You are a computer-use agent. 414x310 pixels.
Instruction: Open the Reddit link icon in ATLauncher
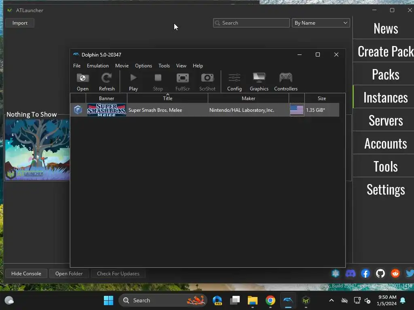(395, 273)
